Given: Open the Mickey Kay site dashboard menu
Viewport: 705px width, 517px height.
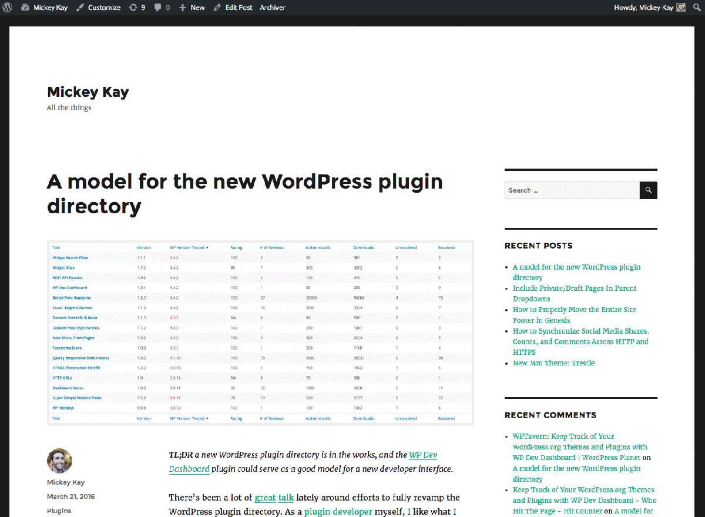Looking at the screenshot, I should click(44, 8).
